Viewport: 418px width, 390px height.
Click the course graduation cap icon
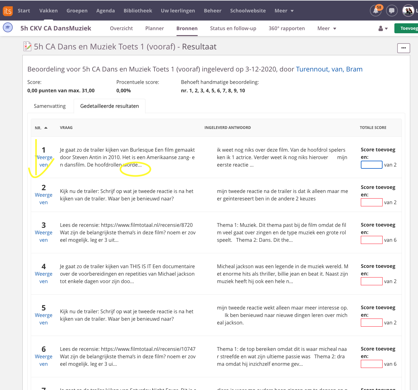pyautogui.click(x=8, y=28)
